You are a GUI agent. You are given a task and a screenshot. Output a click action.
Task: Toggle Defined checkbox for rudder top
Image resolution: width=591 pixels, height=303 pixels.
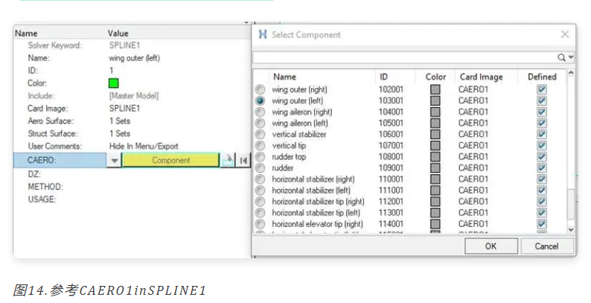point(542,156)
